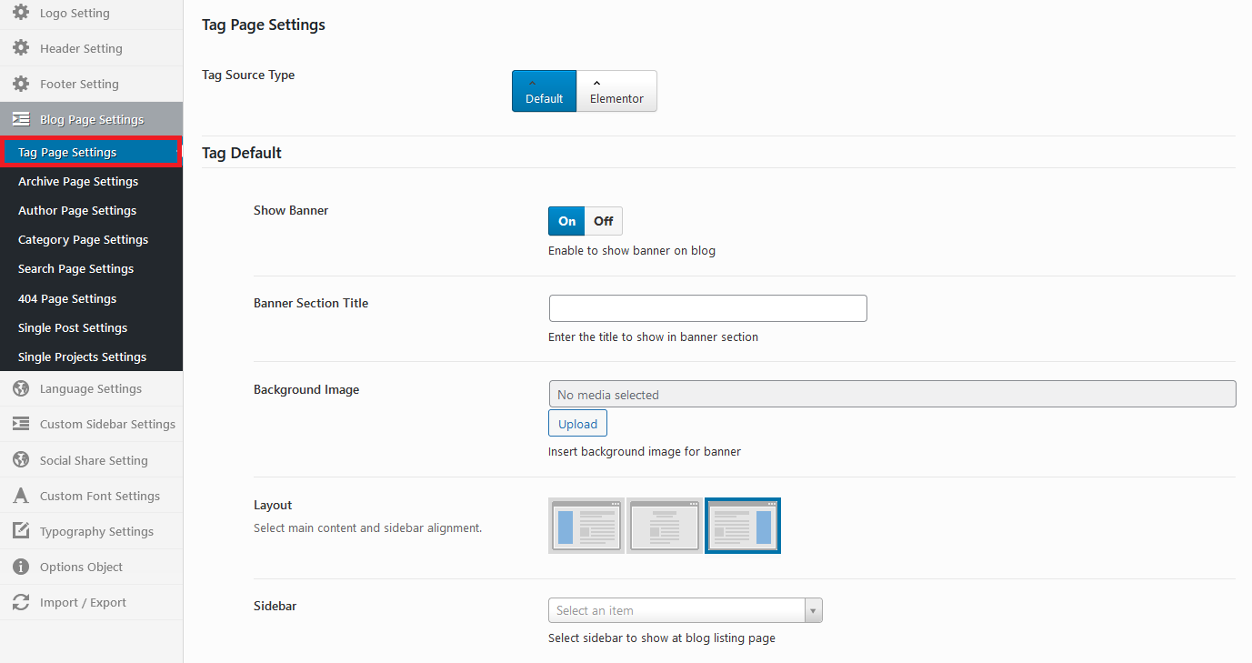Turn the Show Banner toggle Off

click(604, 221)
